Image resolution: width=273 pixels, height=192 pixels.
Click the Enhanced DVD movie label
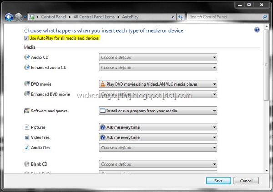tap(51, 94)
